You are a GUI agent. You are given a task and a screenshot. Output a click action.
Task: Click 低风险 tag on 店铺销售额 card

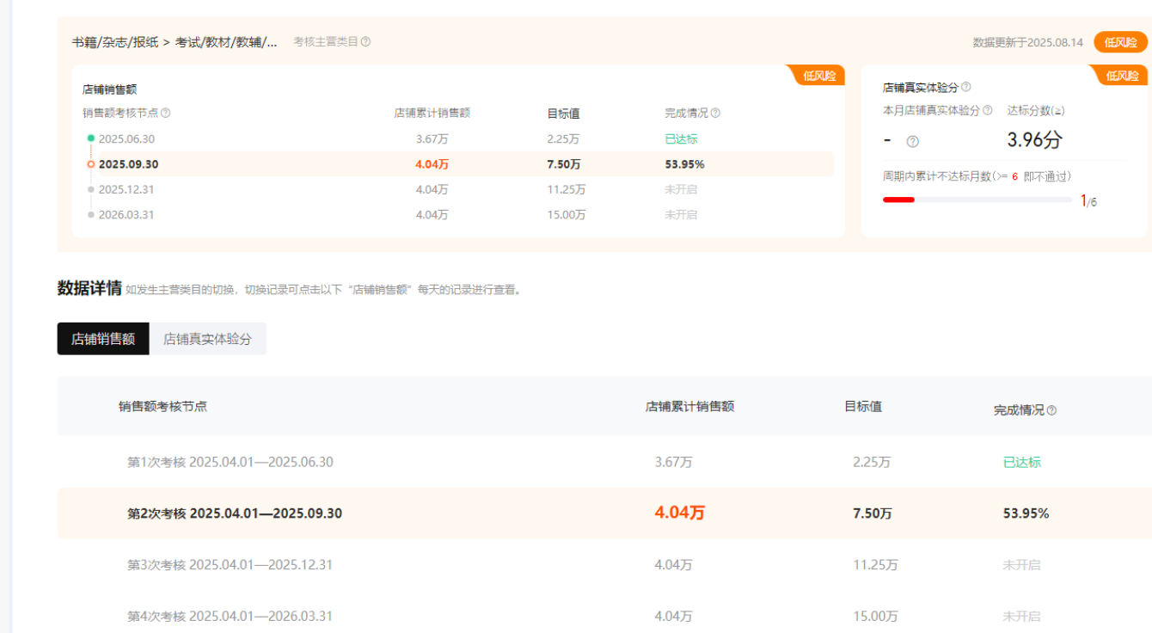pyautogui.click(x=818, y=76)
